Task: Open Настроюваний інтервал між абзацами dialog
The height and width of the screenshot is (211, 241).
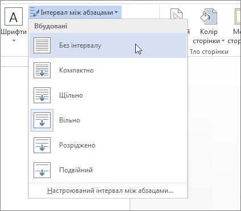Action: coord(110,191)
